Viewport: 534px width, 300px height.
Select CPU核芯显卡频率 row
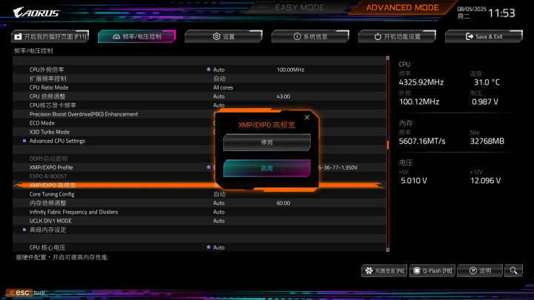click(200, 105)
